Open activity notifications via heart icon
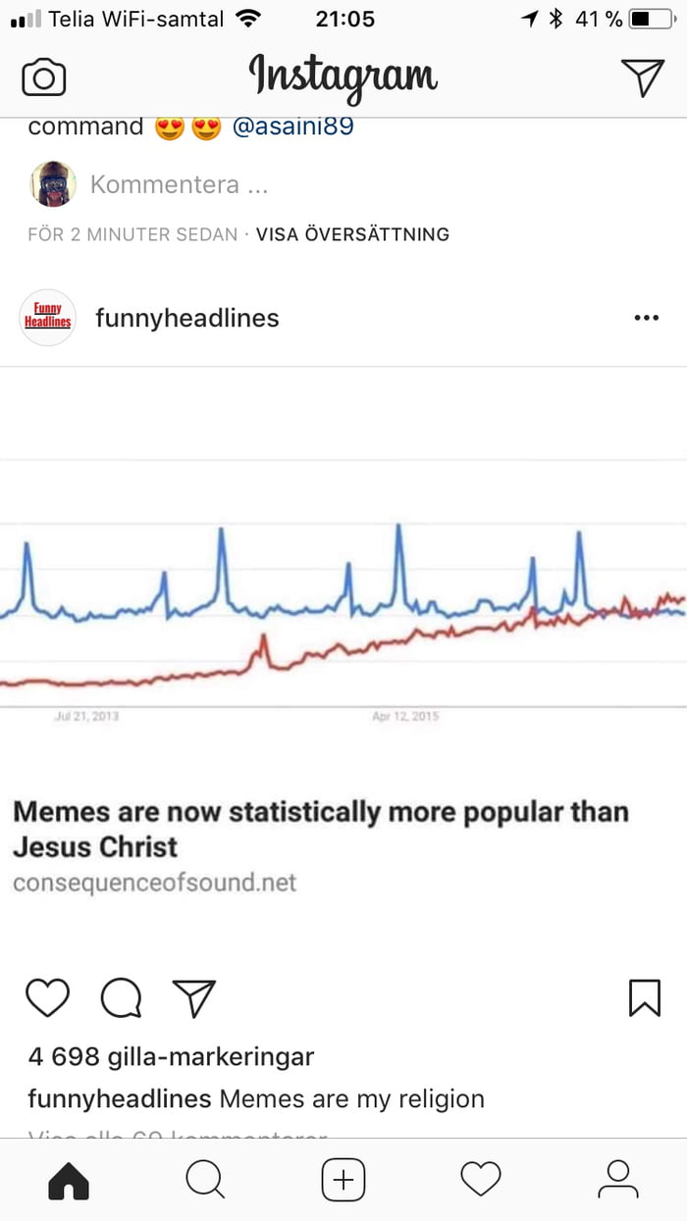This screenshot has height=1221, width=687. tap(481, 1180)
